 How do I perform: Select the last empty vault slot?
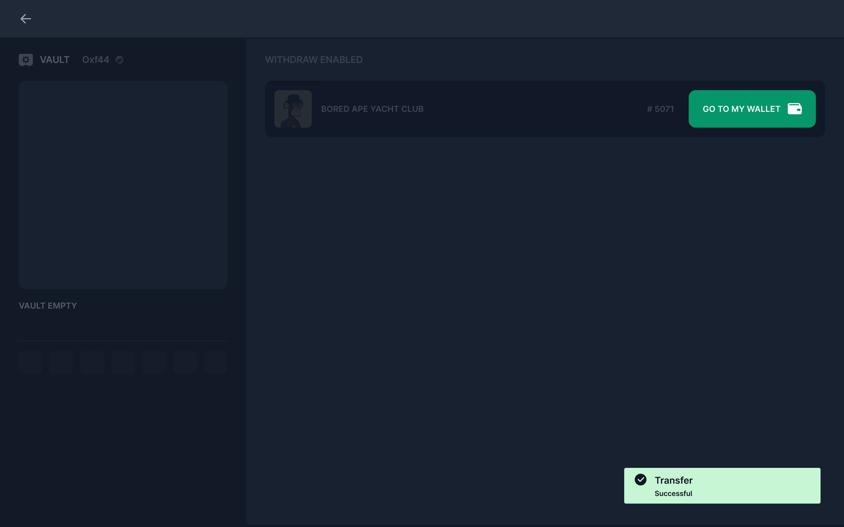coord(215,362)
